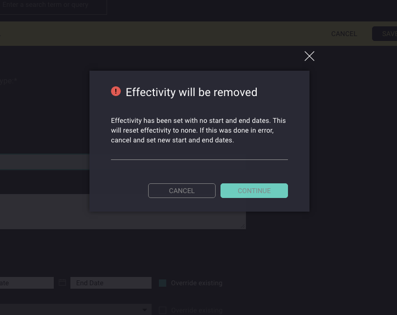Click the 'Effectivity will be removed' heading
The width and height of the screenshot is (397, 315).
(x=192, y=92)
